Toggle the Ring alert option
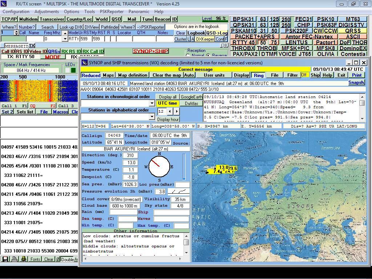Viewport: 372px width, 279px height. click(x=259, y=75)
